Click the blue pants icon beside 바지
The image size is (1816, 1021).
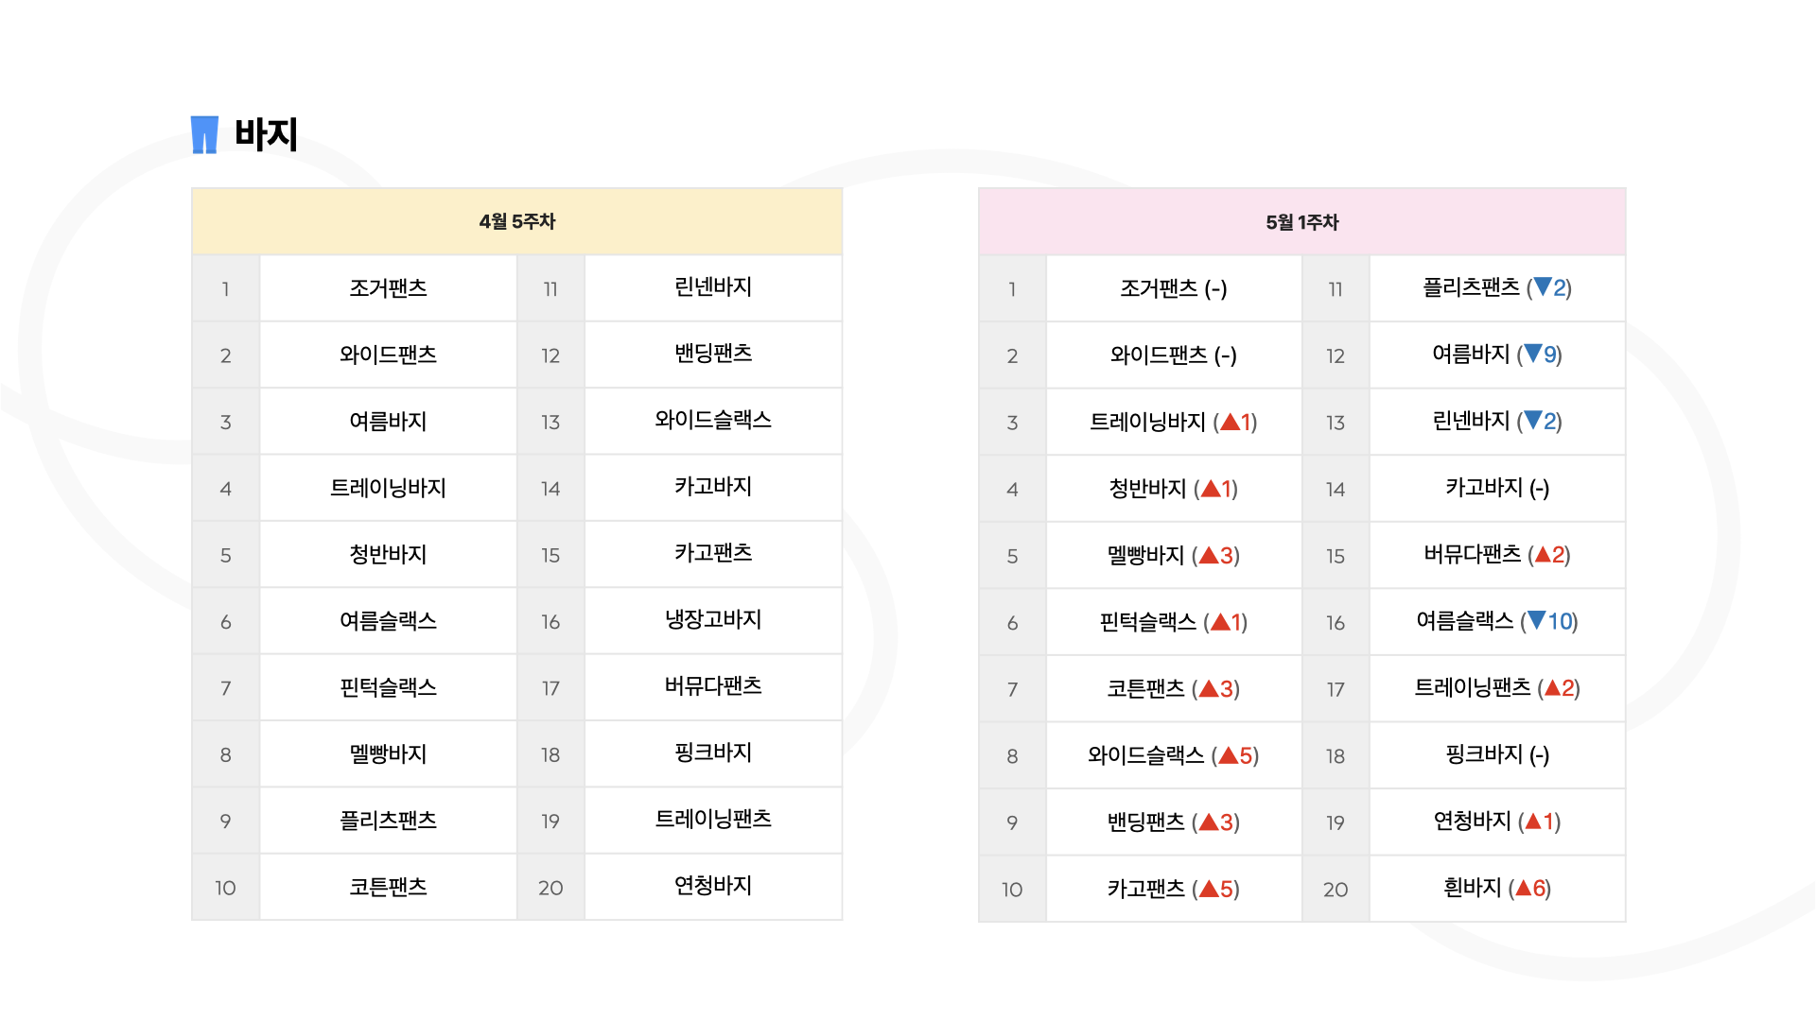pos(204,134)
